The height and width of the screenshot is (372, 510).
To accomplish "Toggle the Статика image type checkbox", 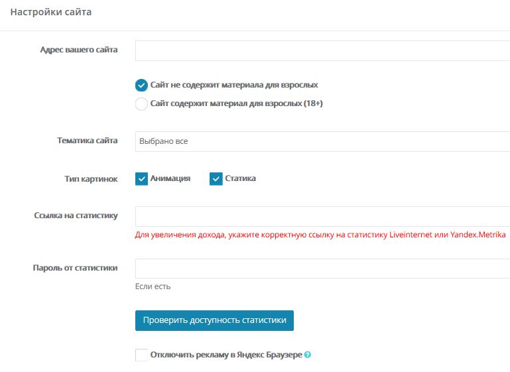I will click(216, 179).
